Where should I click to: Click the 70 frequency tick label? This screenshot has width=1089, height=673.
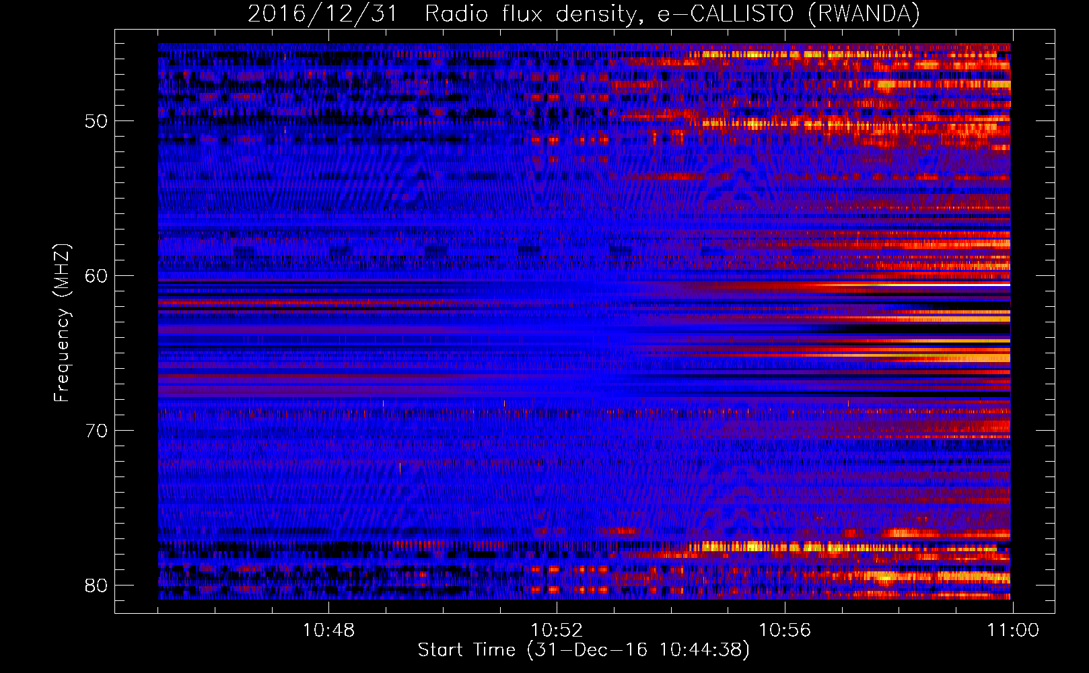pos(96,431)
